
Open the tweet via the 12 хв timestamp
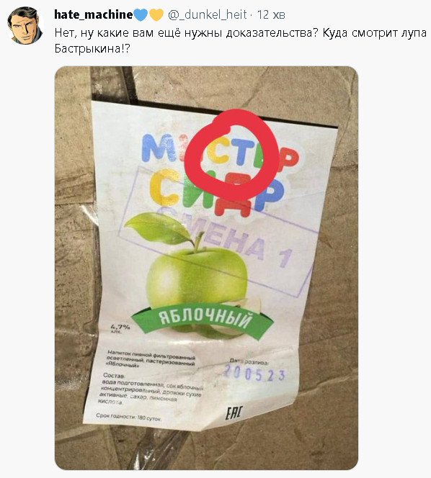(x=271, y=14)
